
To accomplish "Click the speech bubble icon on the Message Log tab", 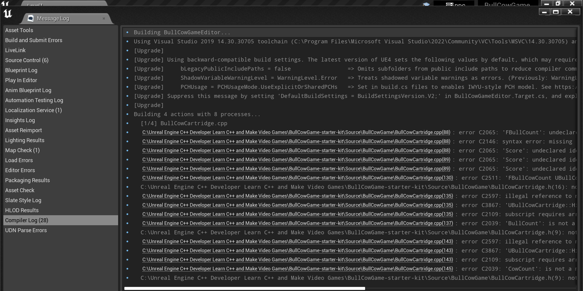I will [x=30, y=18].
